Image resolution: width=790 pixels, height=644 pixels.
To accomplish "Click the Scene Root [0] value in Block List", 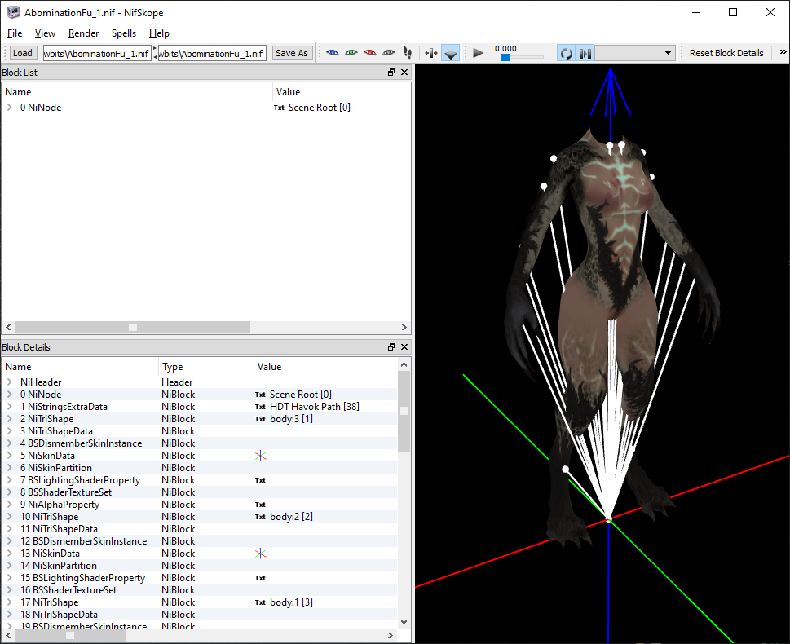I will [320, 108].
